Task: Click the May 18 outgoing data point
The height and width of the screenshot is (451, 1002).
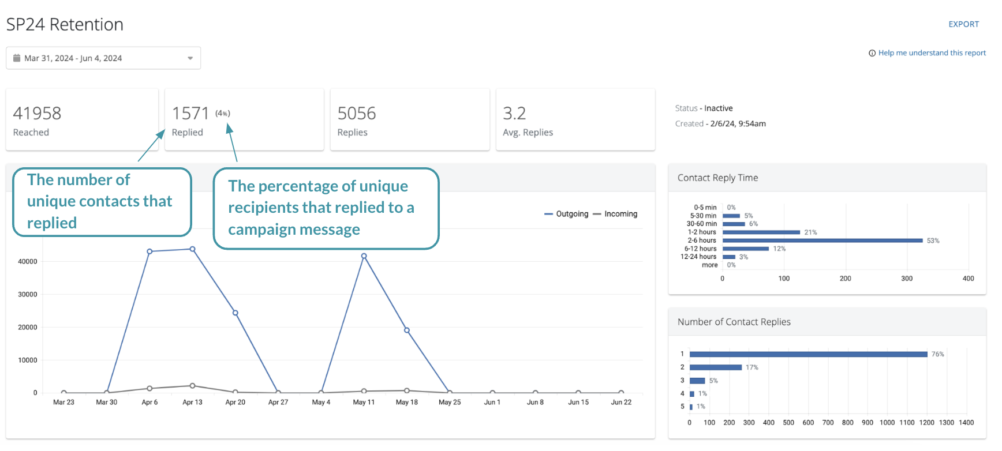Action: 407,330
